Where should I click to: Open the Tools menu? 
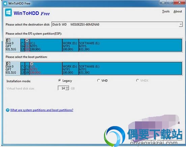click(166, 11)
